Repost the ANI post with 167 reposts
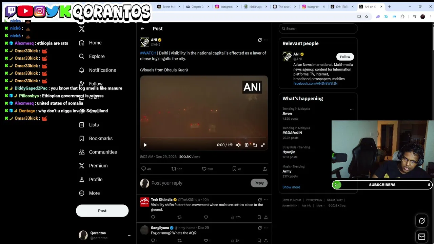This screenshot has height=244, width=434. (x=176, y=169)
